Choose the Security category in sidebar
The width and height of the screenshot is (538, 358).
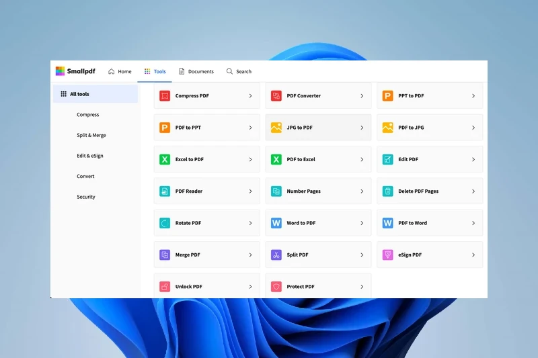86,197
